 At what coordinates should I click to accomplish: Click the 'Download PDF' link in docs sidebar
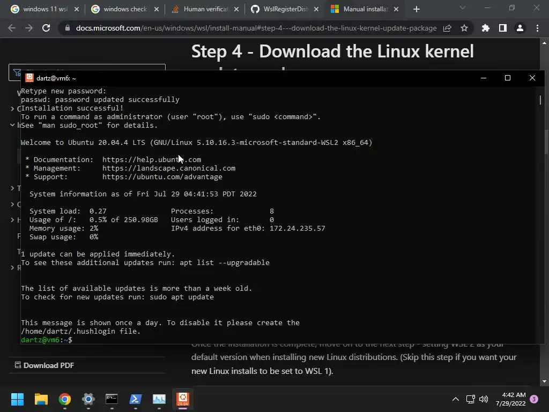click(x=44, y=365)
